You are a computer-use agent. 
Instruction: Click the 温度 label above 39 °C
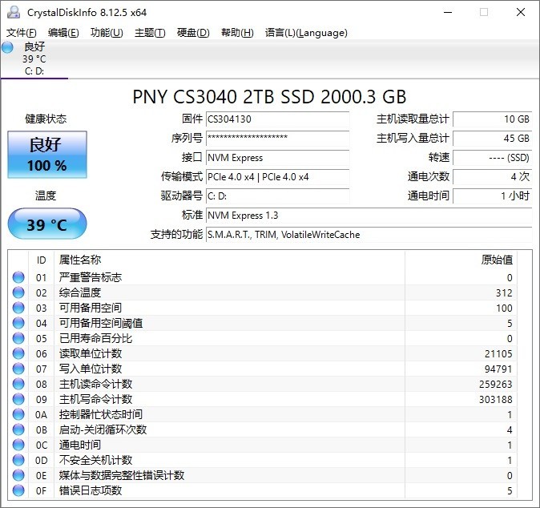(46, 196)
